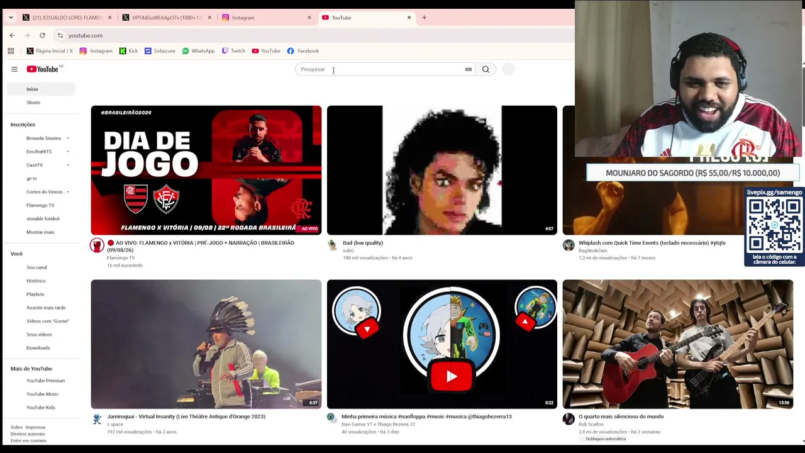Click the YouTube logo in the header
Screen dimensions: 805x453
43,69
